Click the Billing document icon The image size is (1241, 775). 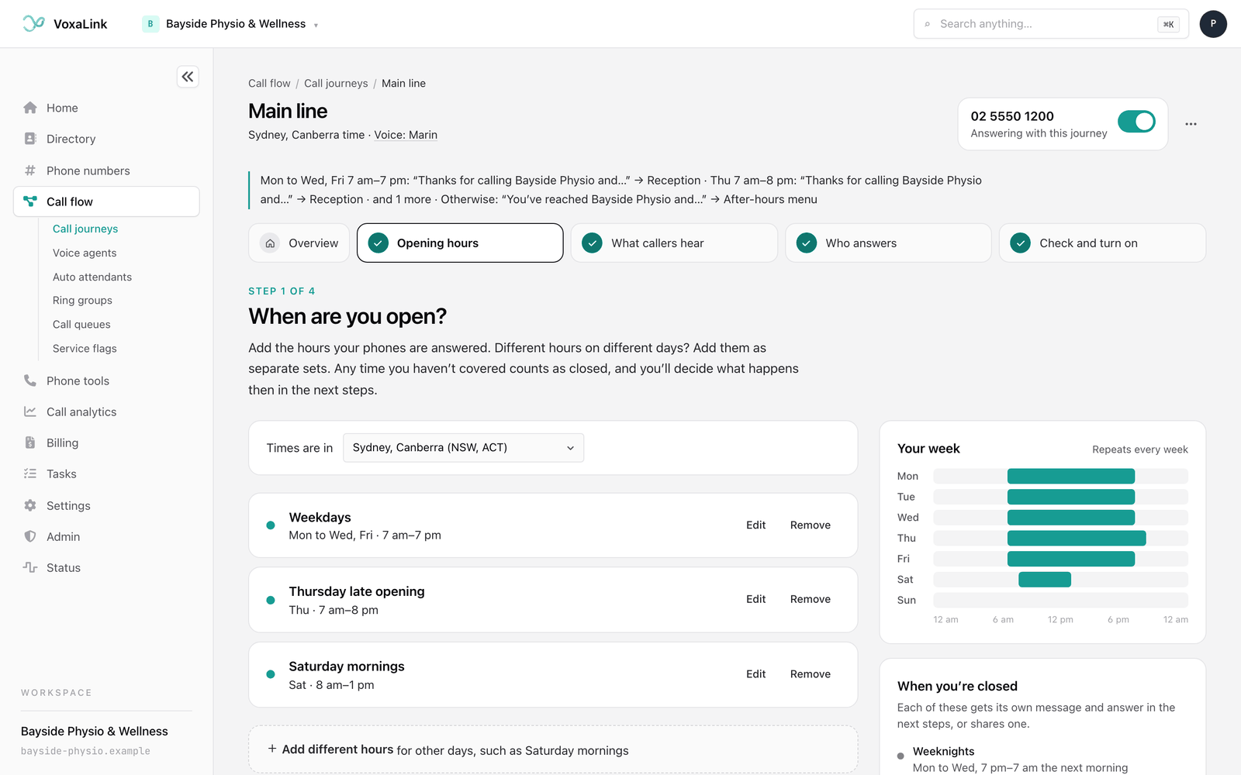[30, 443]
